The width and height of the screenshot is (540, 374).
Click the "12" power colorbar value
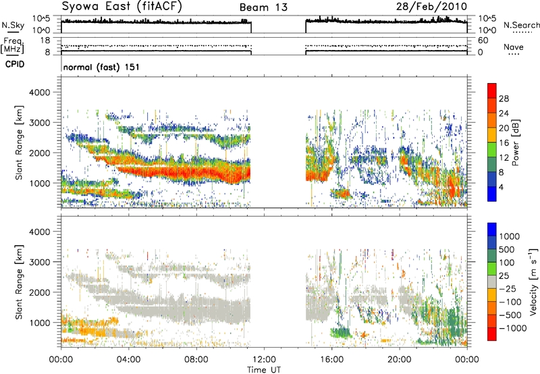[x=504, y=158]
